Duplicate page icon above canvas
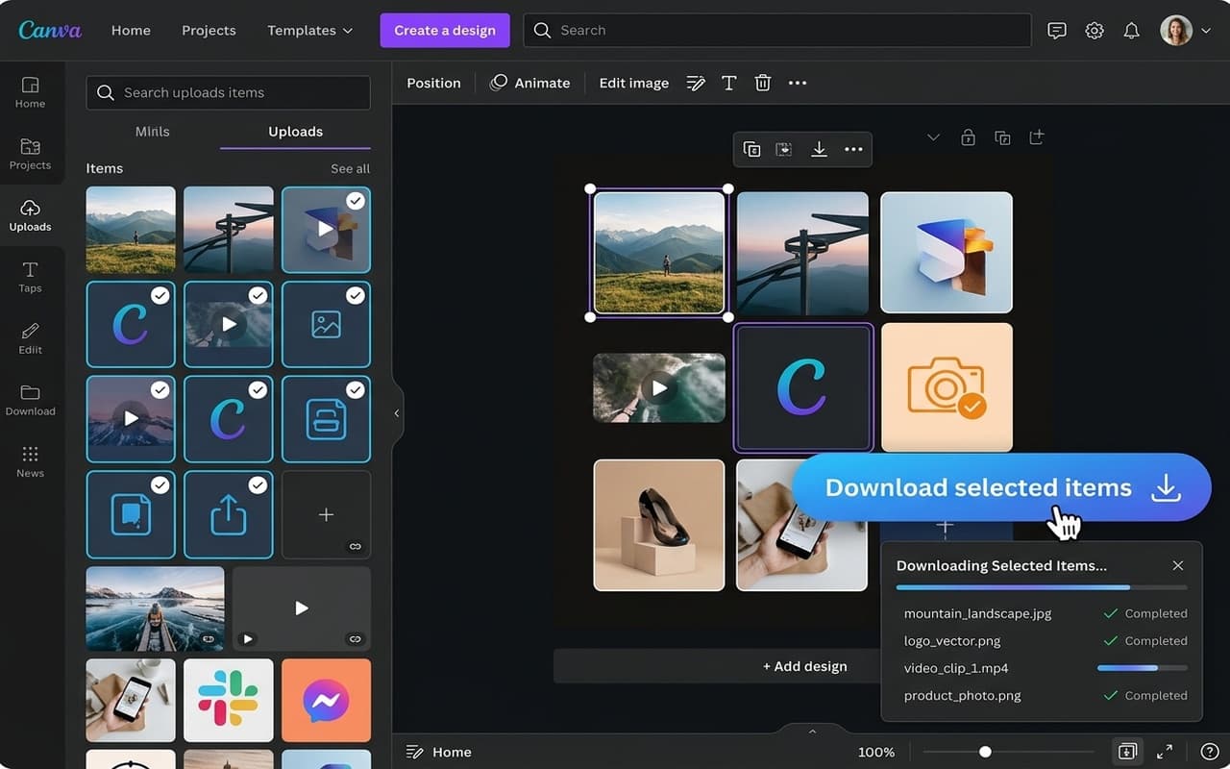 (1002, 137)
